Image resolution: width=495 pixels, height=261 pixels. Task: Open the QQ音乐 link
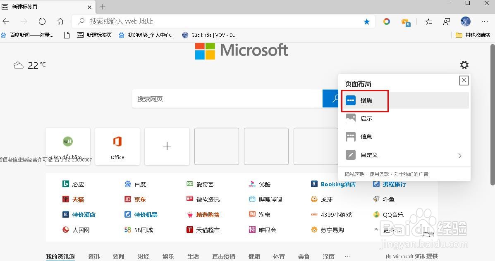tap(389, 215)
